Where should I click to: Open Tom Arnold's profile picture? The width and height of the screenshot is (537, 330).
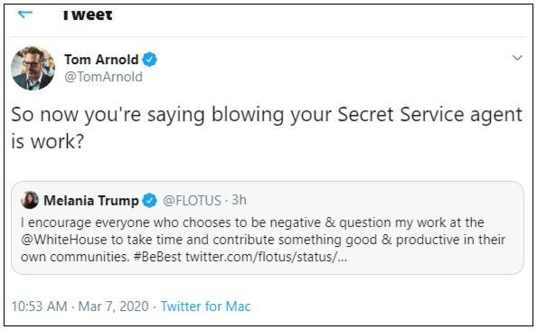(33, 68)
